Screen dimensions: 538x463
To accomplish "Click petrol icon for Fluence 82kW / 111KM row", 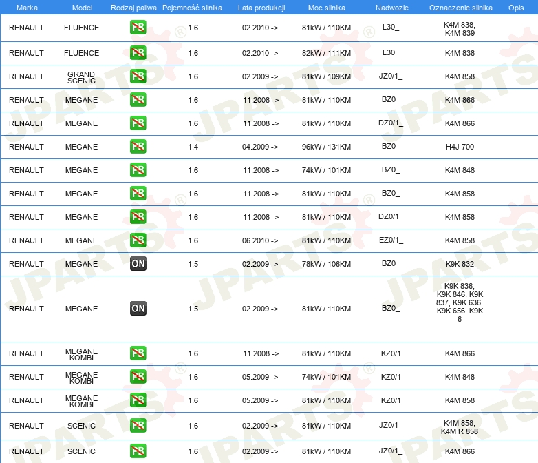I will [138, 53].
